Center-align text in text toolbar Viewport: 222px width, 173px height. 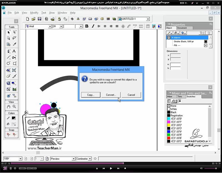[105, 26]
